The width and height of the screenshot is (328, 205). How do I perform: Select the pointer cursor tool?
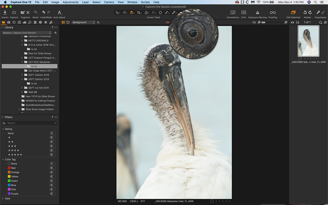tap(118, 13)
